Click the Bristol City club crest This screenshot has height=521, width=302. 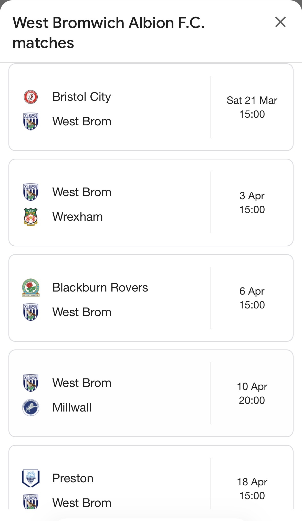(x=31, y=97)
